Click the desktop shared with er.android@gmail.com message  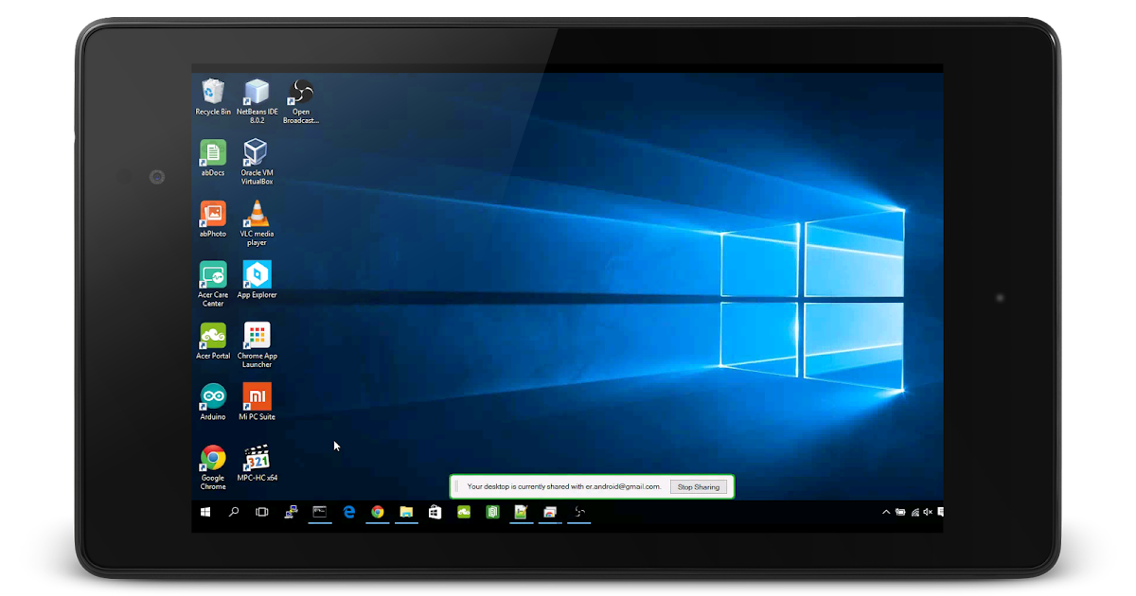(564, 487)
